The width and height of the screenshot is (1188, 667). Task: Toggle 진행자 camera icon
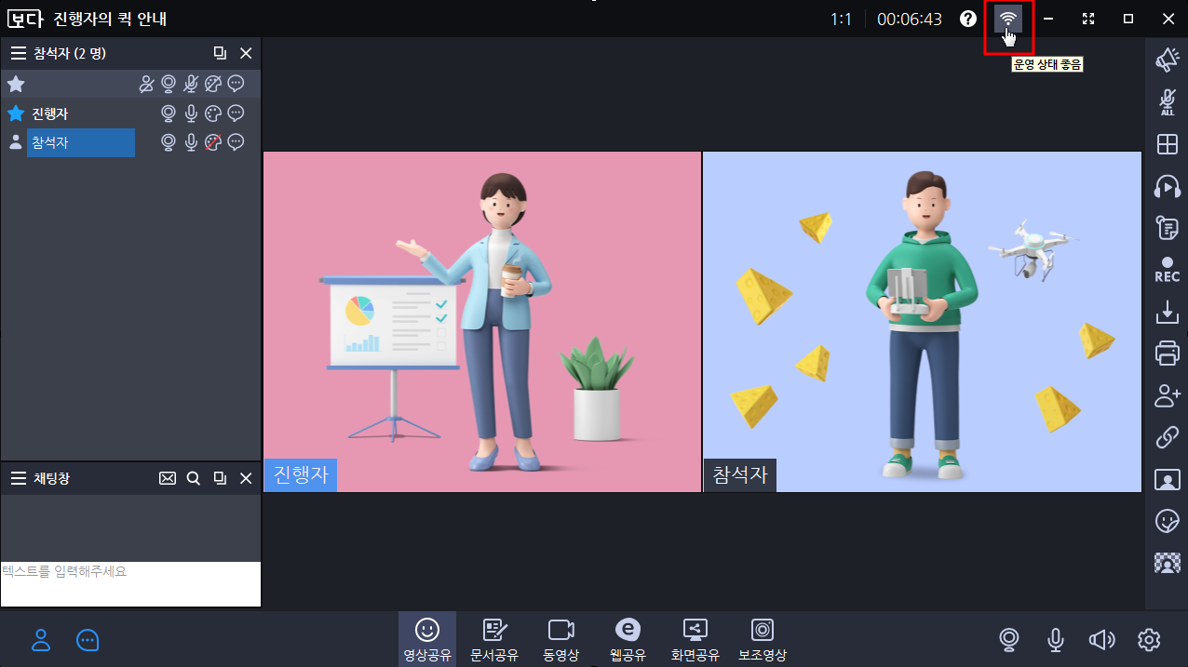pyautogui.click(x=169, y=113)
